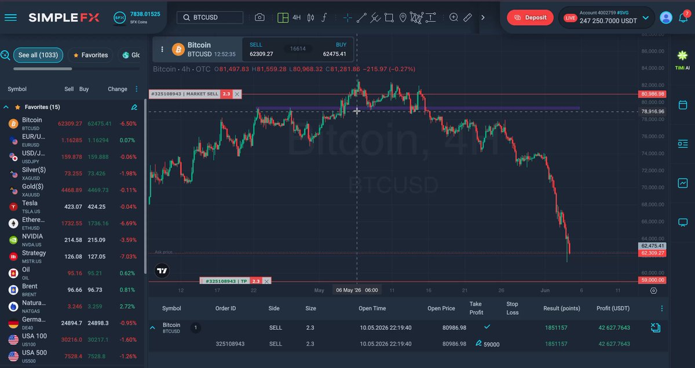Close the Bitcoin position with close icon
This screenshot has width=695, height=368.
point(655,327)
